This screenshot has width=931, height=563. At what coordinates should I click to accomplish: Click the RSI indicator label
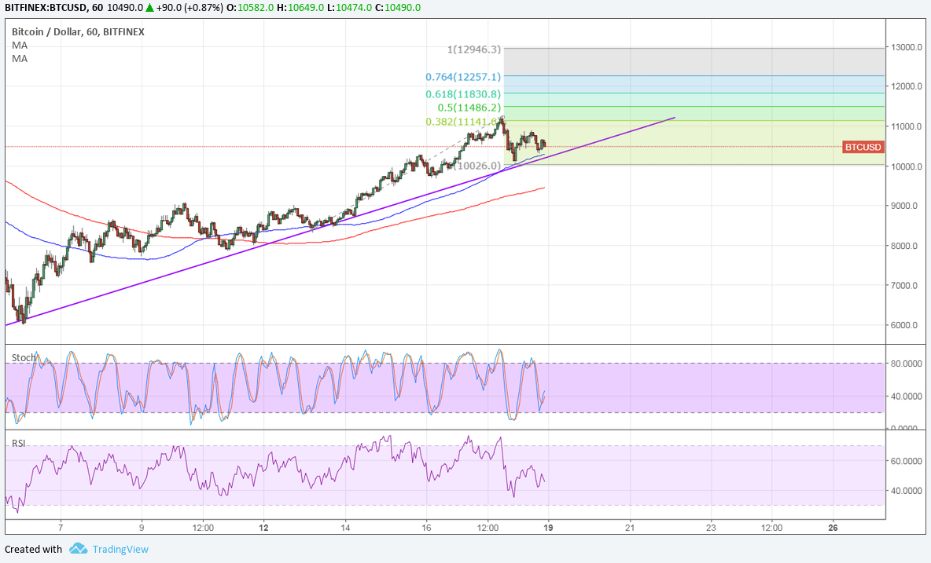19,444
